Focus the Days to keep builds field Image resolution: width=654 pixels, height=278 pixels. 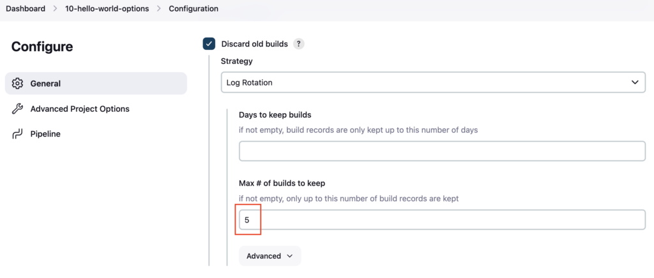pos(442,151)
